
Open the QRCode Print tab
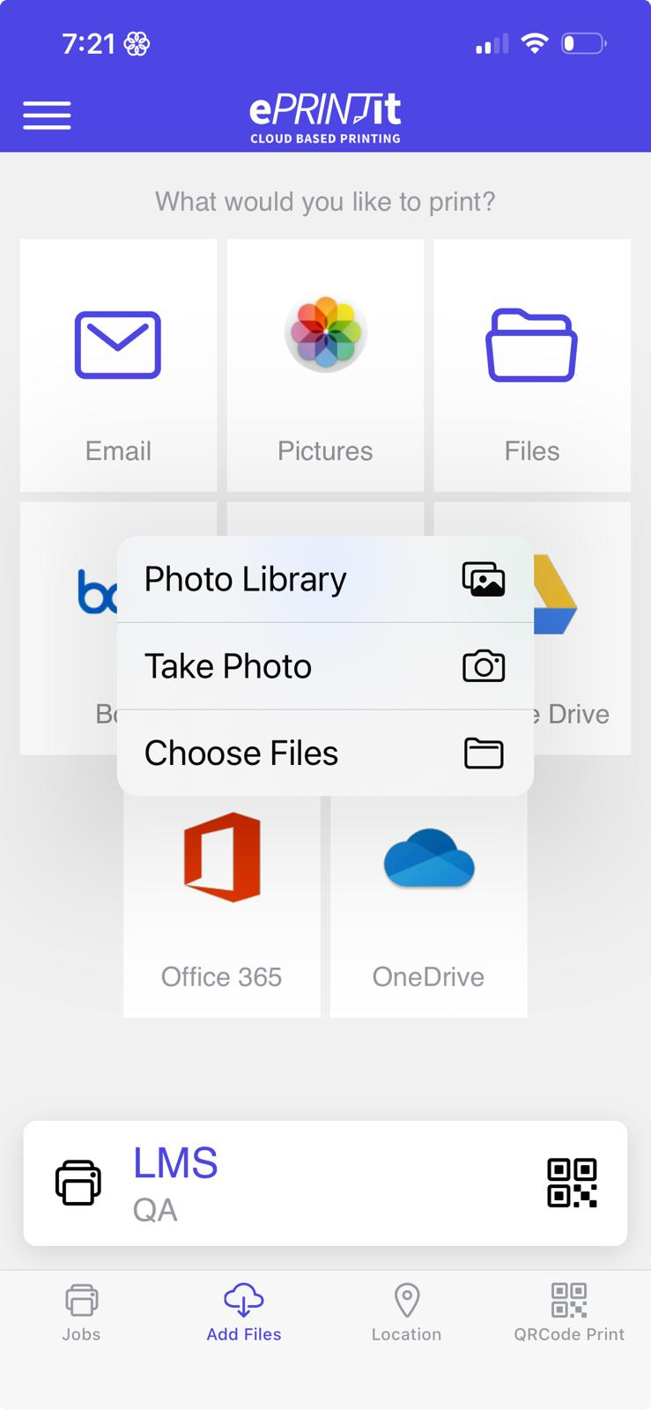(x=569, y=1313)
